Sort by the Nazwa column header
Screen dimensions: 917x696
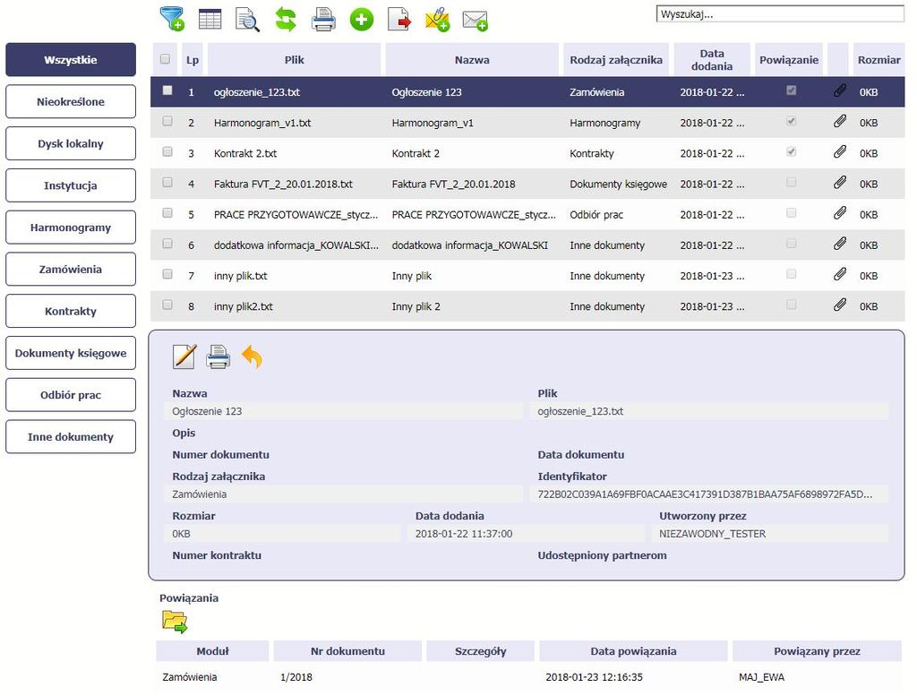click(x=472, y=60)
